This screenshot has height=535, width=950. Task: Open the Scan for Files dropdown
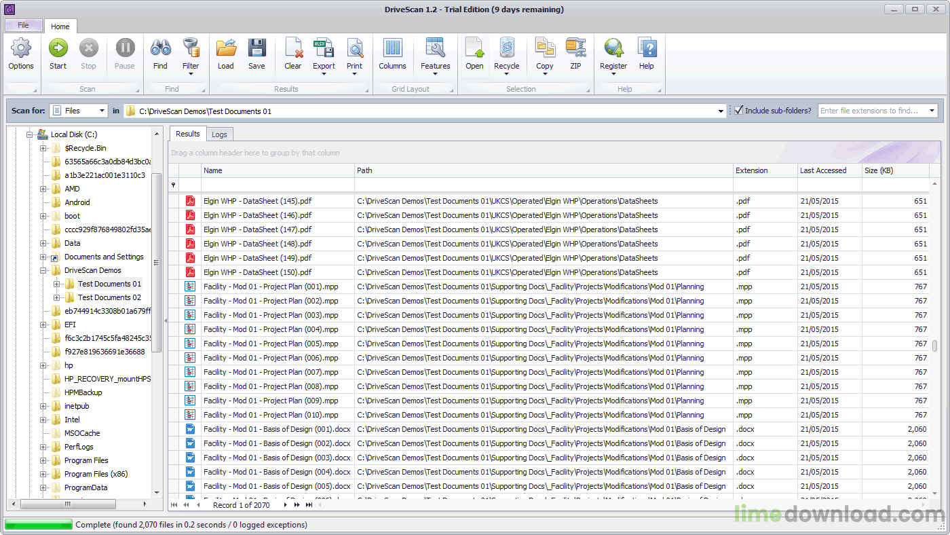pyautogui.click(x=79, y=111)
